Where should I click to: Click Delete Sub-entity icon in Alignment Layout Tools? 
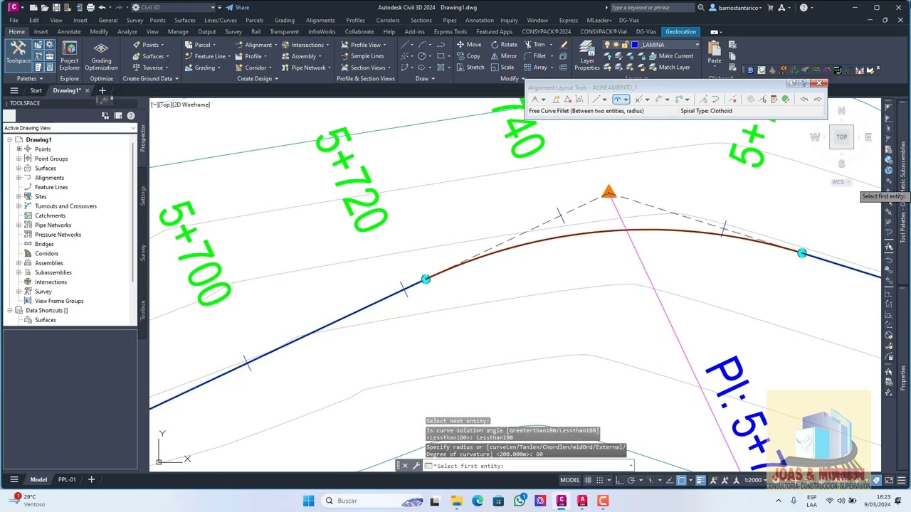[x=733, y=100]
